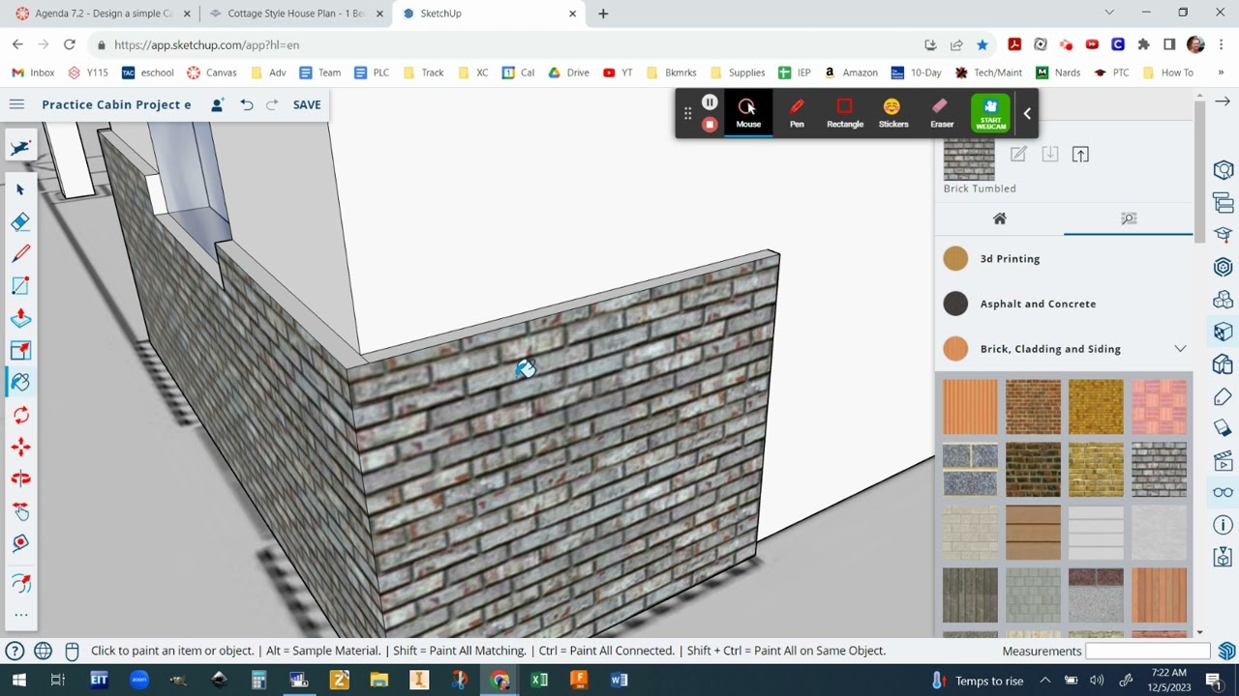Collapse the right panel with arrow
Image resolution: width=1239 pixels, height=696 pixels.
tap(1223, 101)
